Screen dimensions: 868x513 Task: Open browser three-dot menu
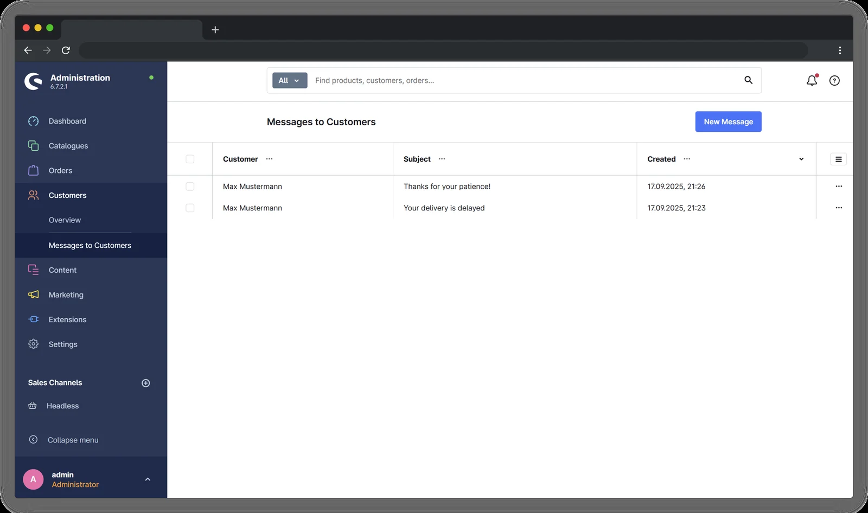(x=840, y=50)
